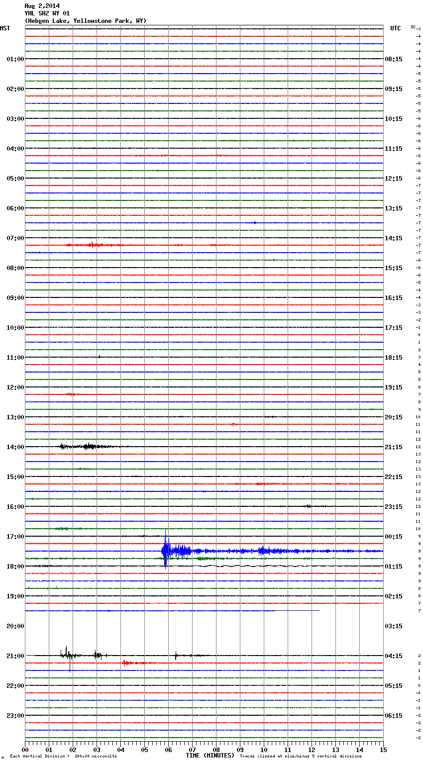Viewport: 423px width, 763px height.
Task: Click the 'TIME (MINUTES)' axis title
Action: (x=210, y=756)
